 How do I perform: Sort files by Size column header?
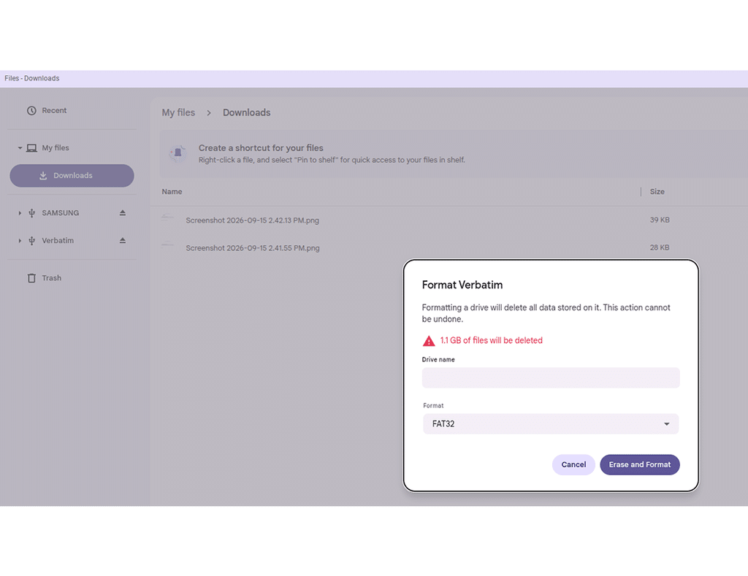coord(657,192)
